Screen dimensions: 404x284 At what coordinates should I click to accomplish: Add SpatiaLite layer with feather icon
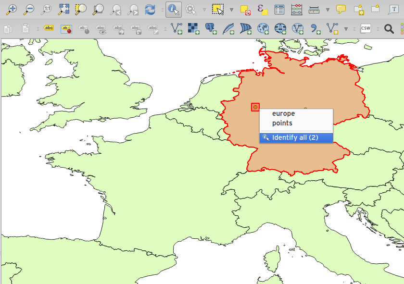pyautogui.click(x=227, y=28)
